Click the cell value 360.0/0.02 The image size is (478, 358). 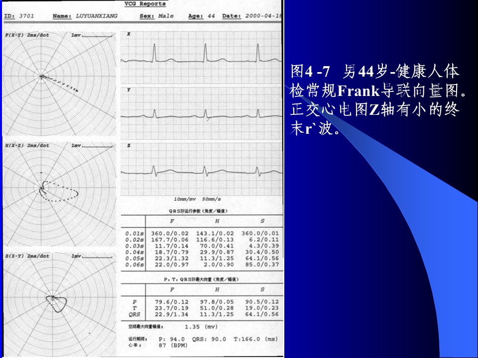tap(170, 234)
